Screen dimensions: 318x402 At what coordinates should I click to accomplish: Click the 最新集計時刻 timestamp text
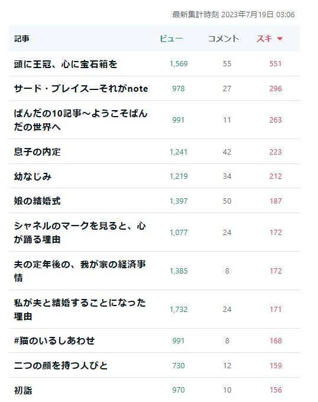coord(233,15)
